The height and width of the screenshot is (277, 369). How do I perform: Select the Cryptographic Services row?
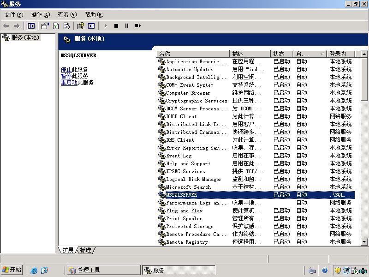[256, 101]
